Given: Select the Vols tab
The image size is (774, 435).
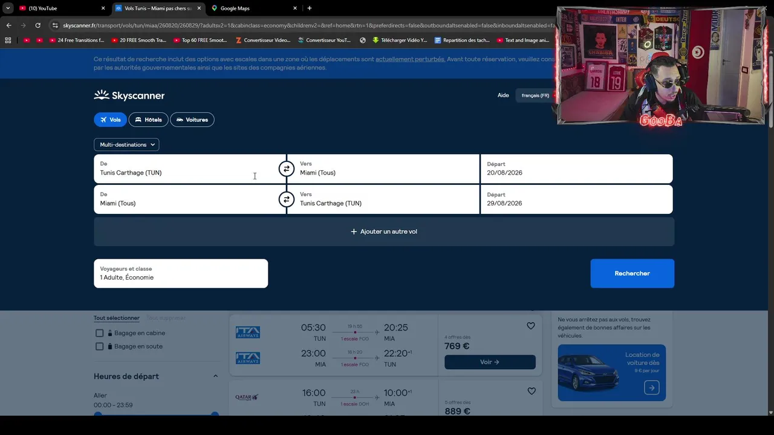Looking at the screenshot, I should 110,120.
